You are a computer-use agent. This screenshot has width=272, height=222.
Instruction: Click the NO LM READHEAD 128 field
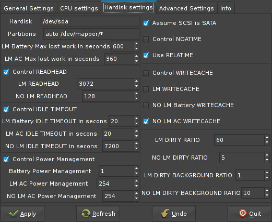pos(108,96)
